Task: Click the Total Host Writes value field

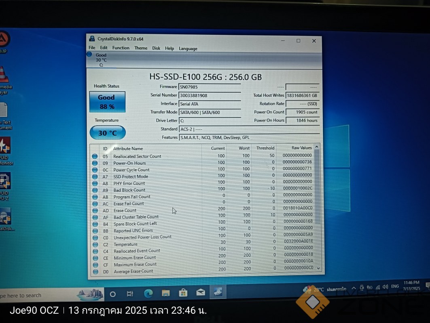Action: coord(302,96)
